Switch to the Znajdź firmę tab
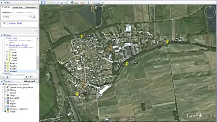This screenshot has width=217, height=122. point(18,7)
